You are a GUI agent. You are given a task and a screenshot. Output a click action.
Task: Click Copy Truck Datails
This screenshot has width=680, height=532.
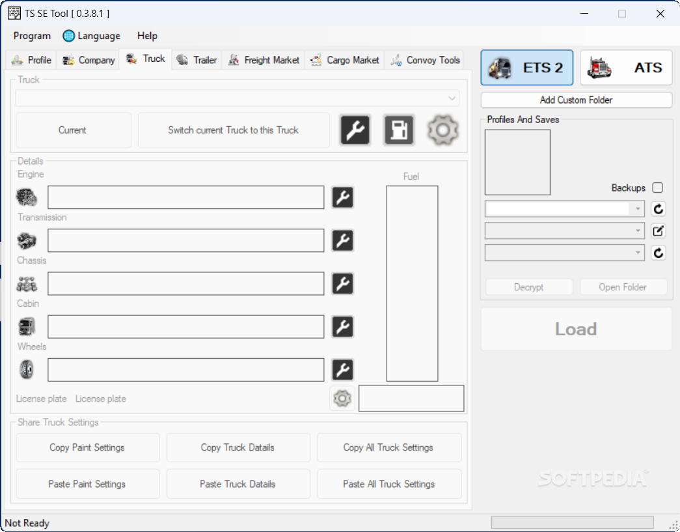point(238,447)
